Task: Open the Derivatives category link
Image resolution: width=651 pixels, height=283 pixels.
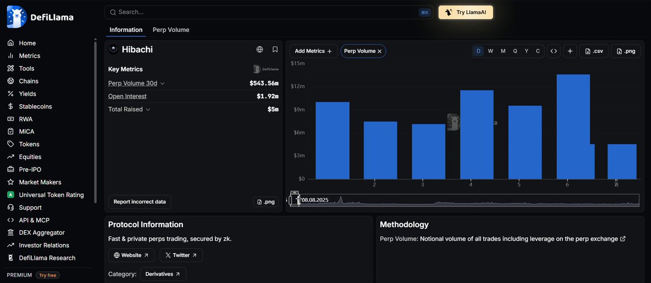Action: point(163,274)
